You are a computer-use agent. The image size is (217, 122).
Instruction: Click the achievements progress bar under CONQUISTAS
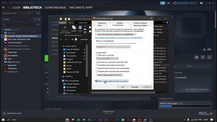pyautogui.click(x=185, y=106)
